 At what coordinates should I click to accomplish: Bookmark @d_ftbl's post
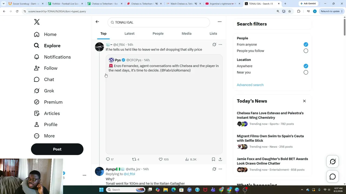(213, 159)
